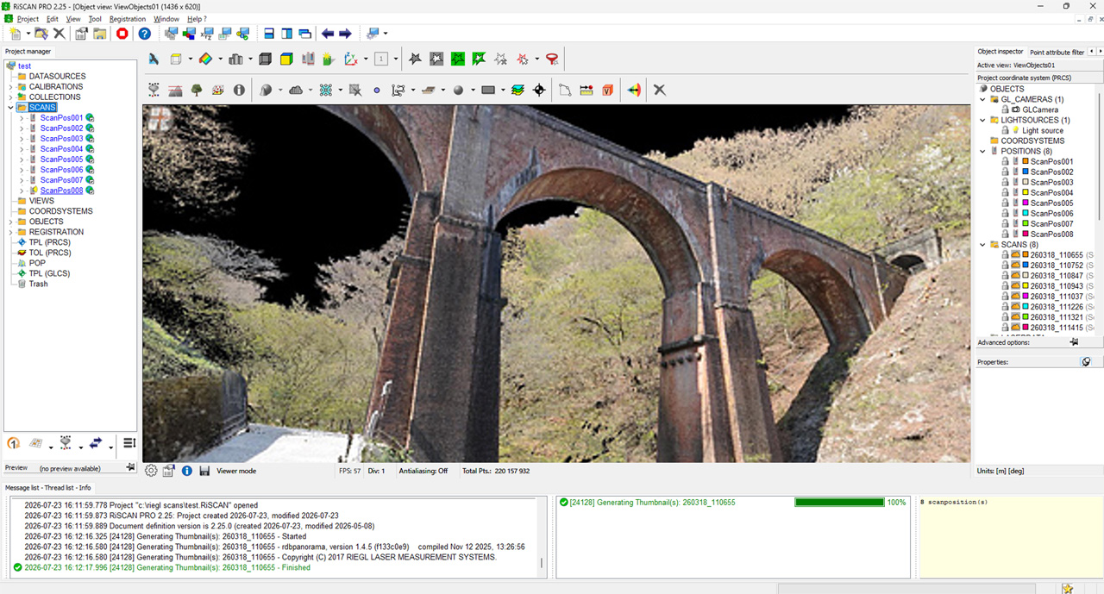
Task: Toggle the lock on scan 260318_111037
Action: (x=1006, y=297)
